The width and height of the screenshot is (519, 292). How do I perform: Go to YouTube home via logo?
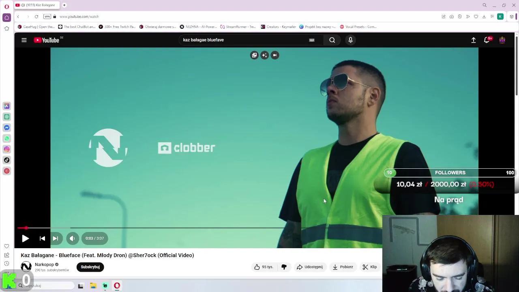(x=47, y=40)
